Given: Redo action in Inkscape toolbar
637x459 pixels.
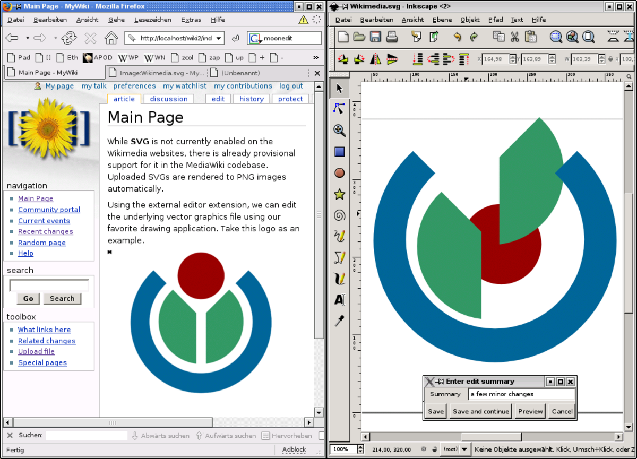Looking at the screenshot, I should (x=474, y=37).
